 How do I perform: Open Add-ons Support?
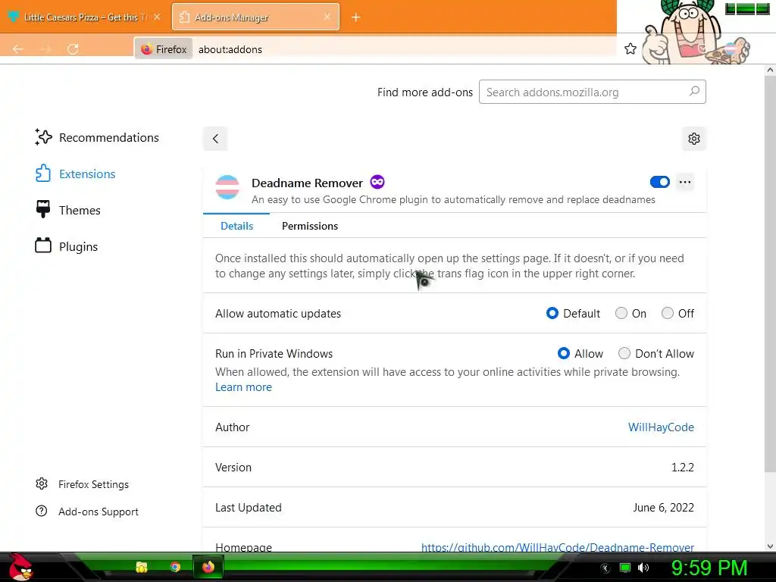point(87,512)
